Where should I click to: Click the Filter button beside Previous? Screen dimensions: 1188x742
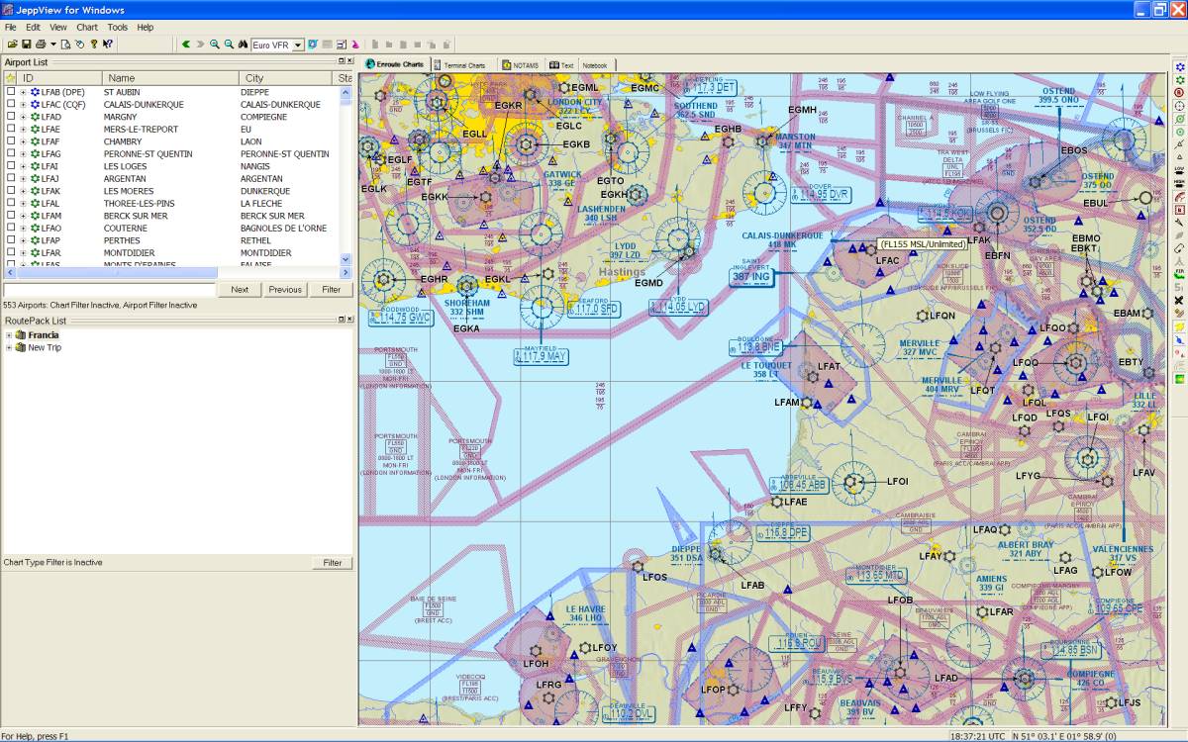pos(332,290)
